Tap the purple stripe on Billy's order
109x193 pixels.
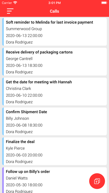[x=3, y=180]
